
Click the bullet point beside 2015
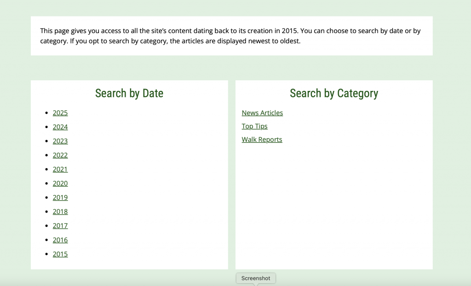[x=46, y=254]
